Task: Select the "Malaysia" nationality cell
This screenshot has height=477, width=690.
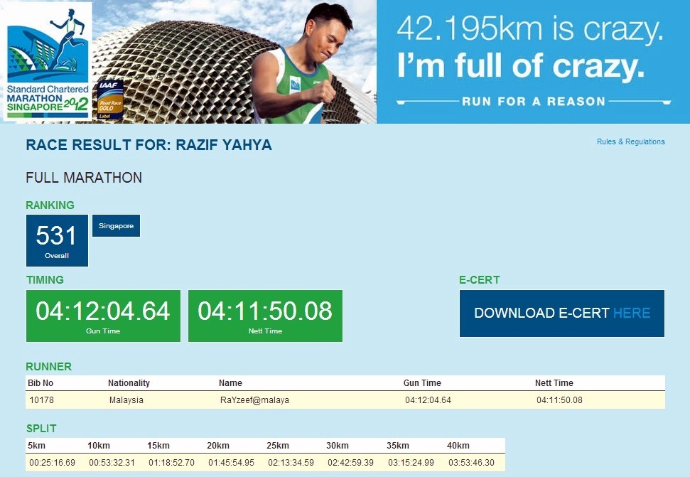Action: (126, 400)
